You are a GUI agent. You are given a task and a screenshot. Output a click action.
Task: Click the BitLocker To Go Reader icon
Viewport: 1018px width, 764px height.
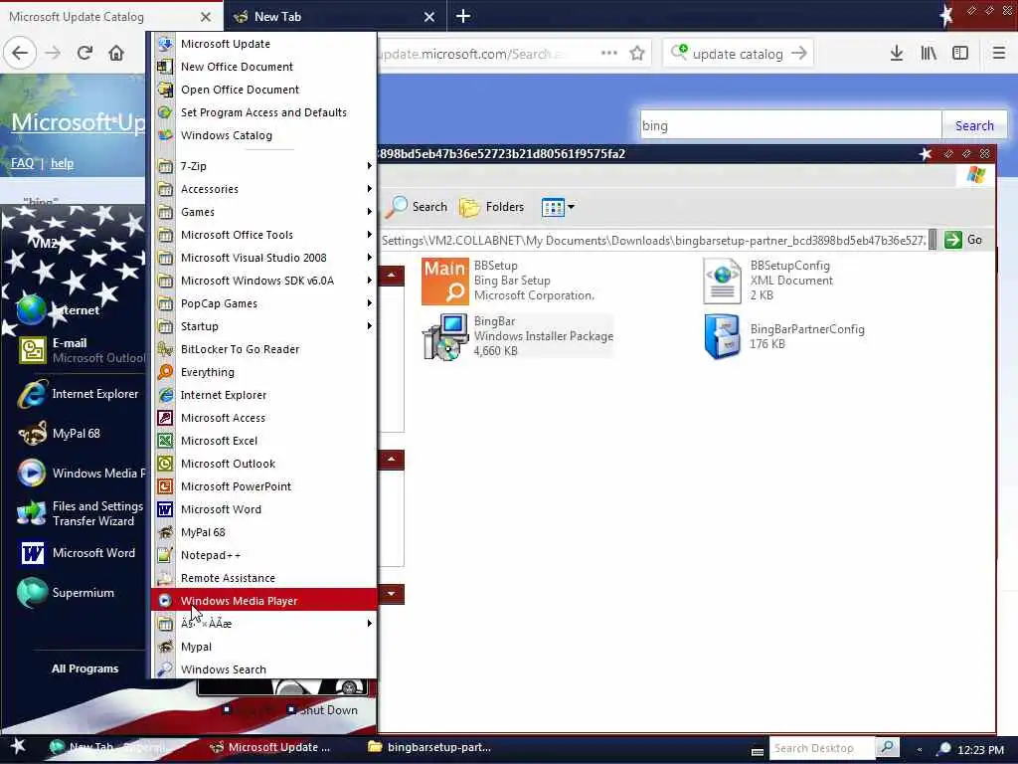pos(166,349)
